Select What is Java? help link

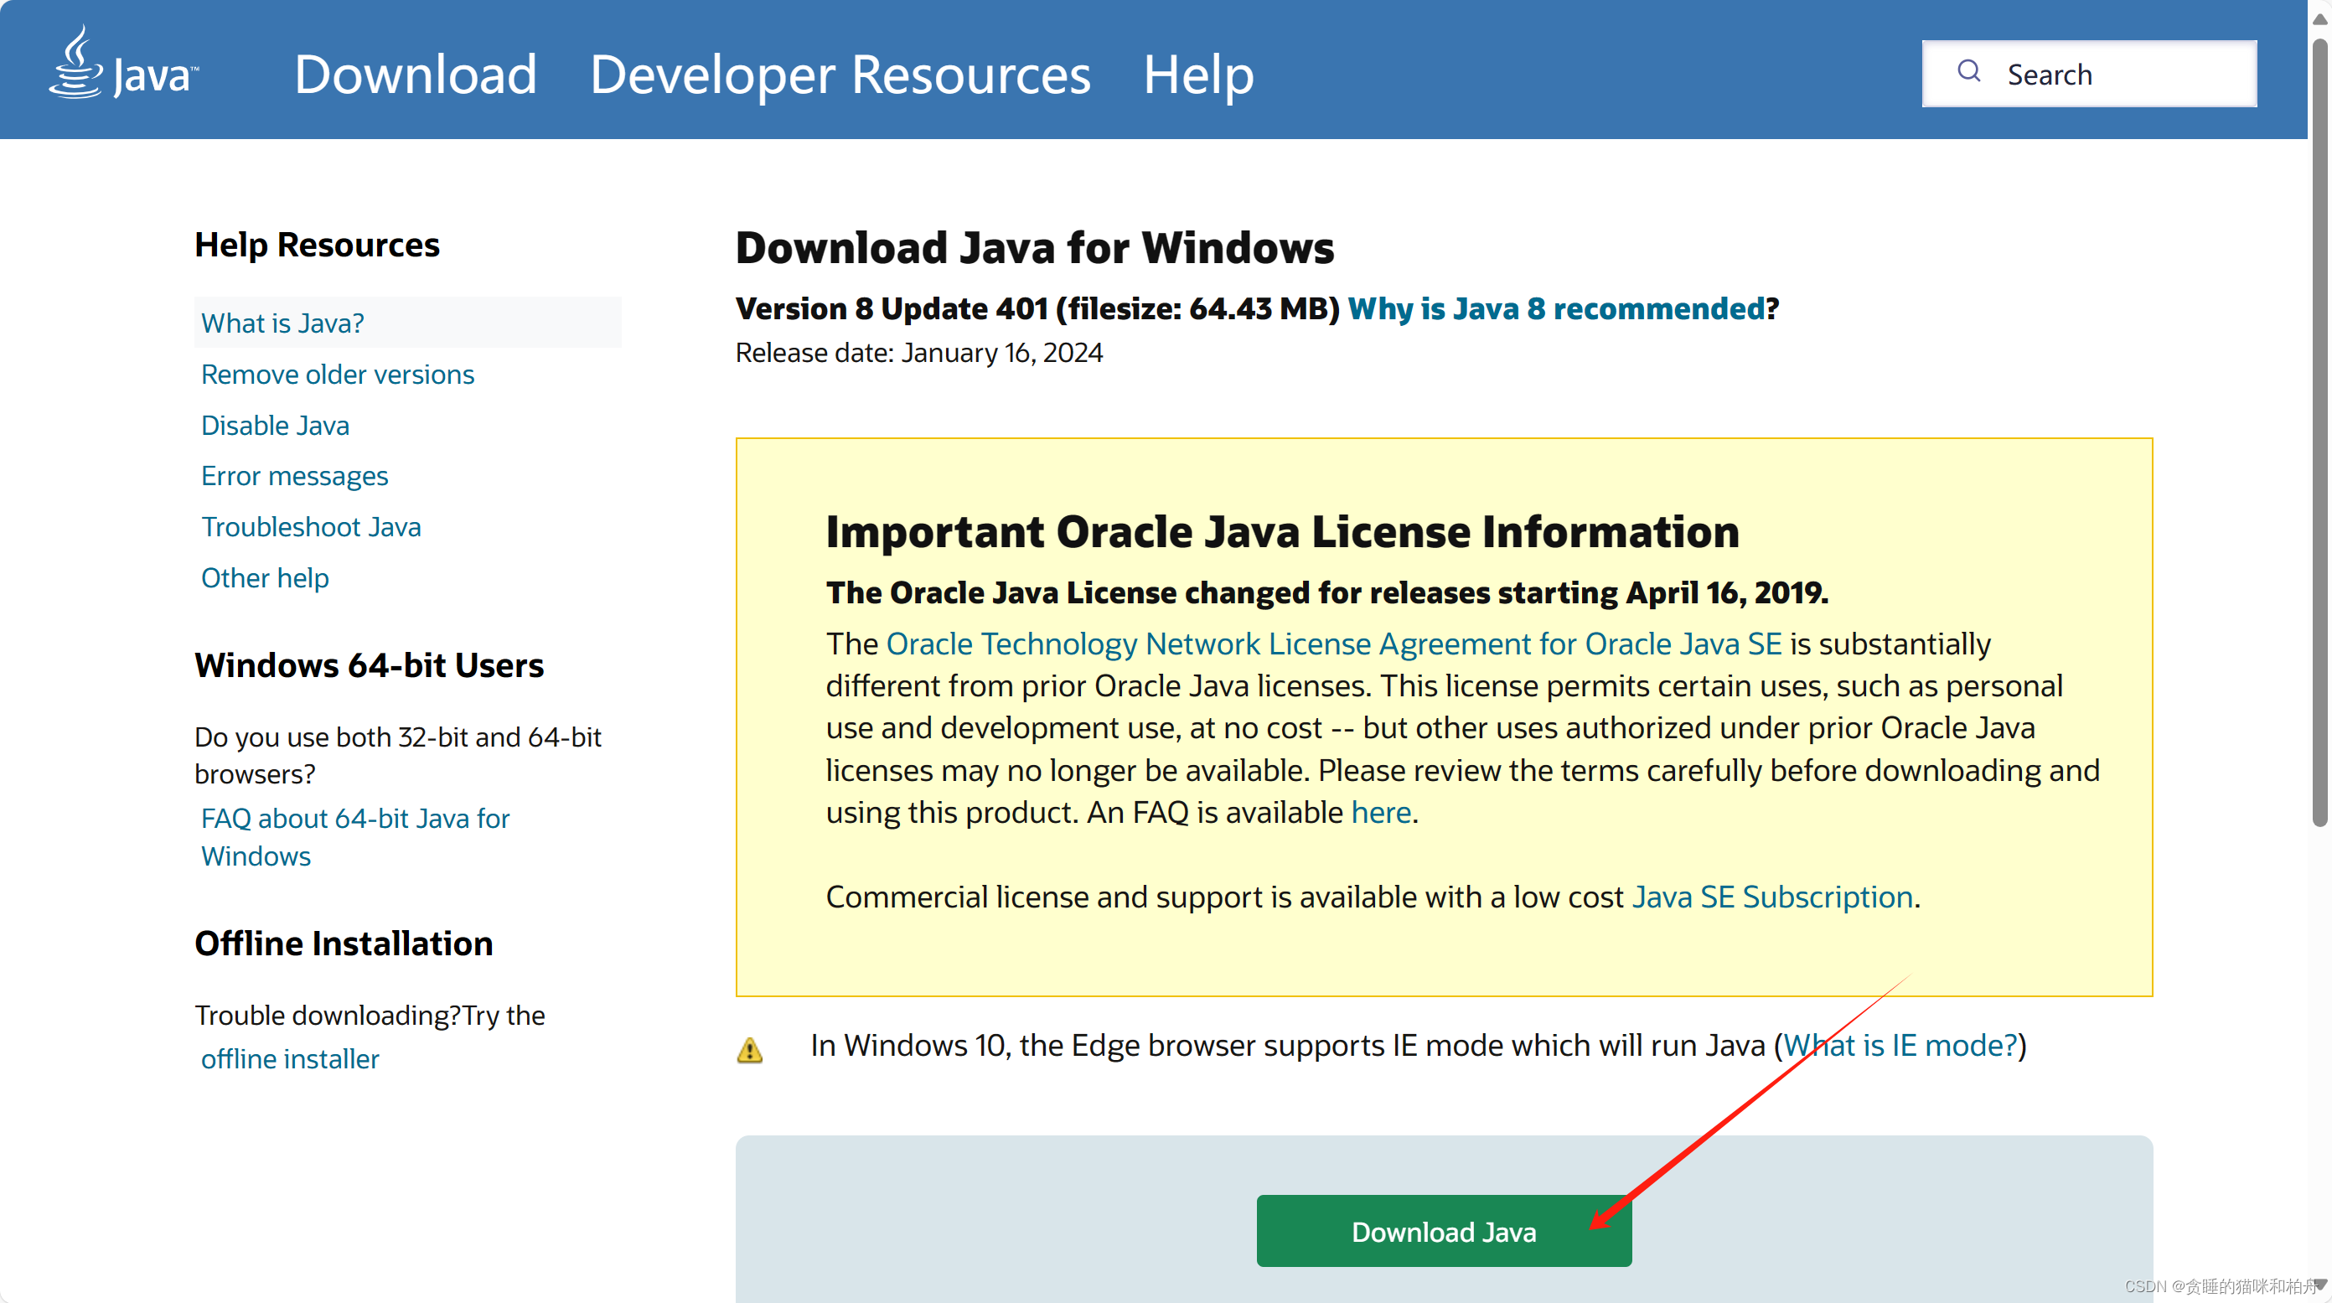[282, 323]
